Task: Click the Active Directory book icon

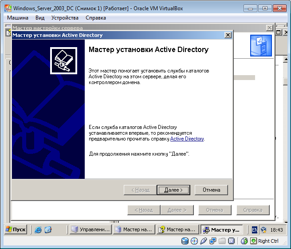Action: [63, 60]
